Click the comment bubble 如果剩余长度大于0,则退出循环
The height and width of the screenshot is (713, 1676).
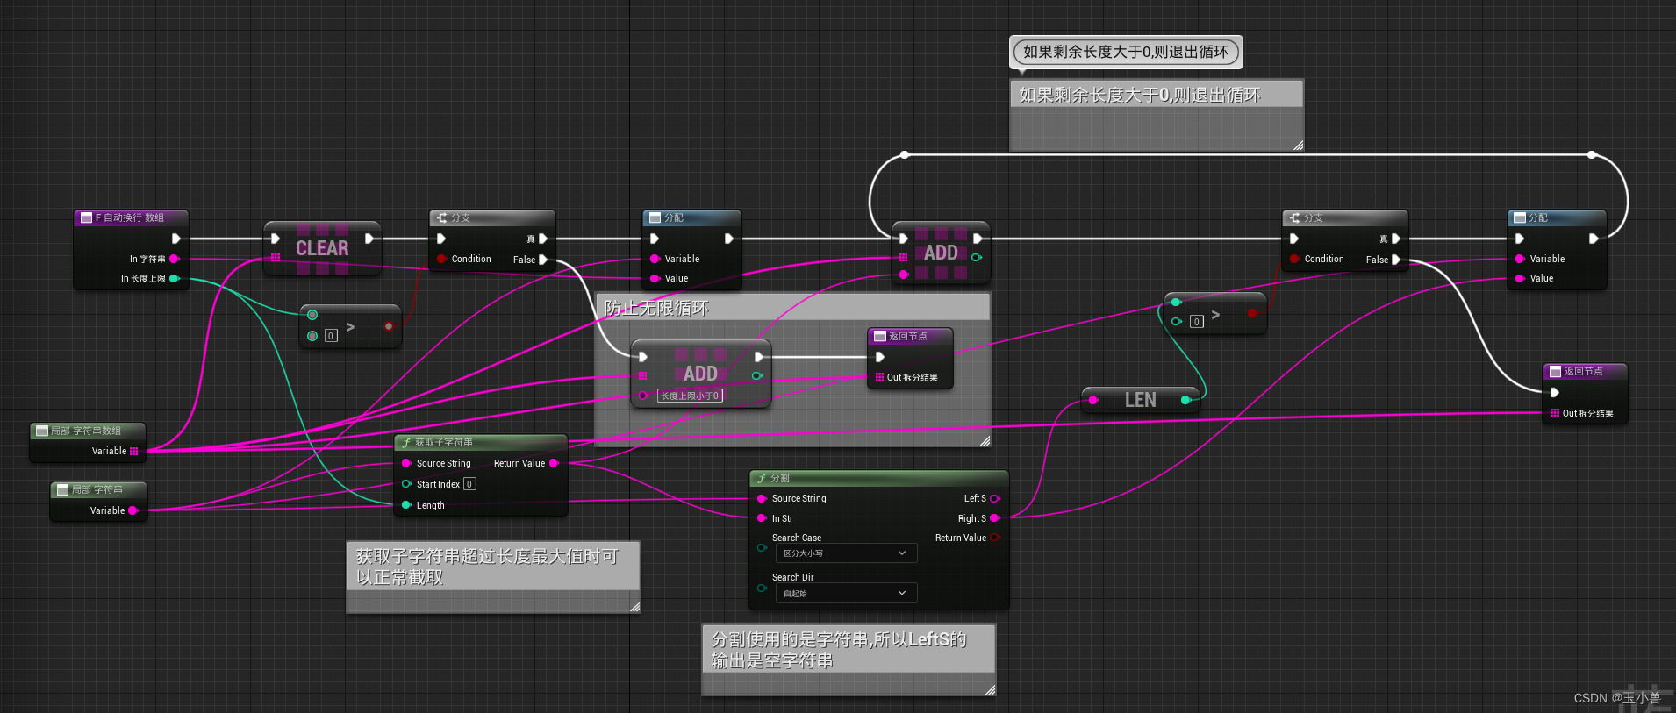coord(1126,52)
